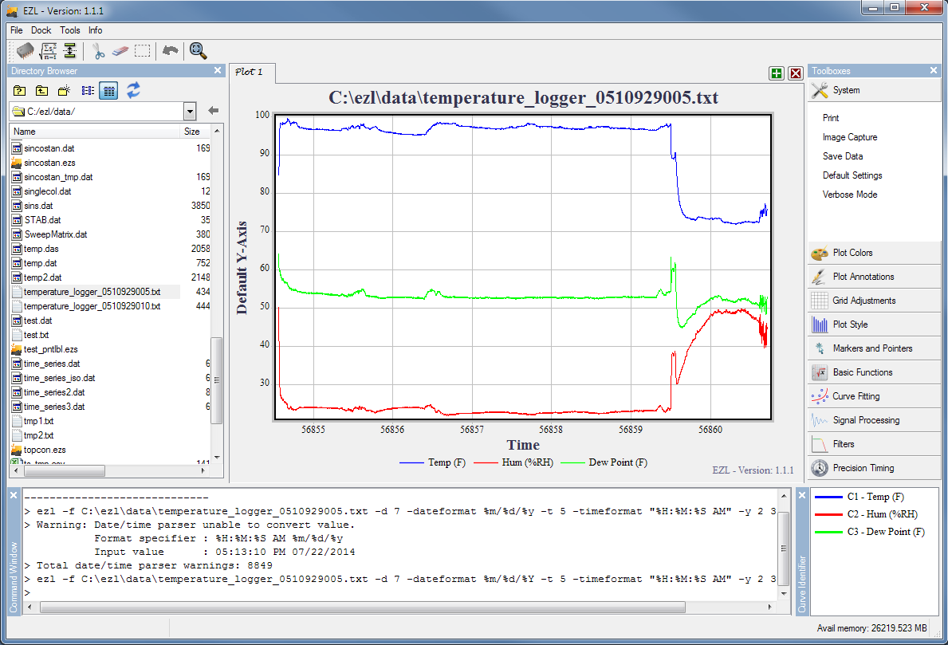Switch to details view in Directory Browser

[x=108, y=91]
